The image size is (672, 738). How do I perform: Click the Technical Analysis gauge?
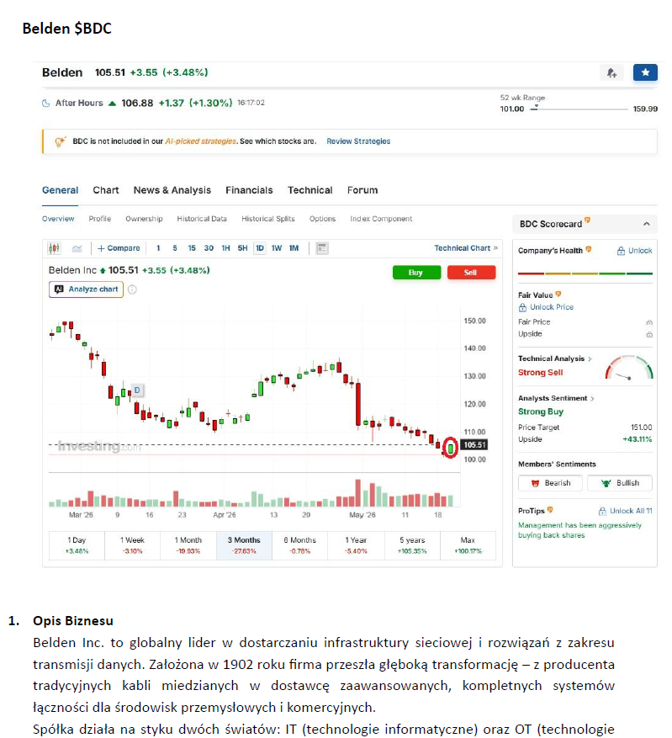tap(629, 367)
